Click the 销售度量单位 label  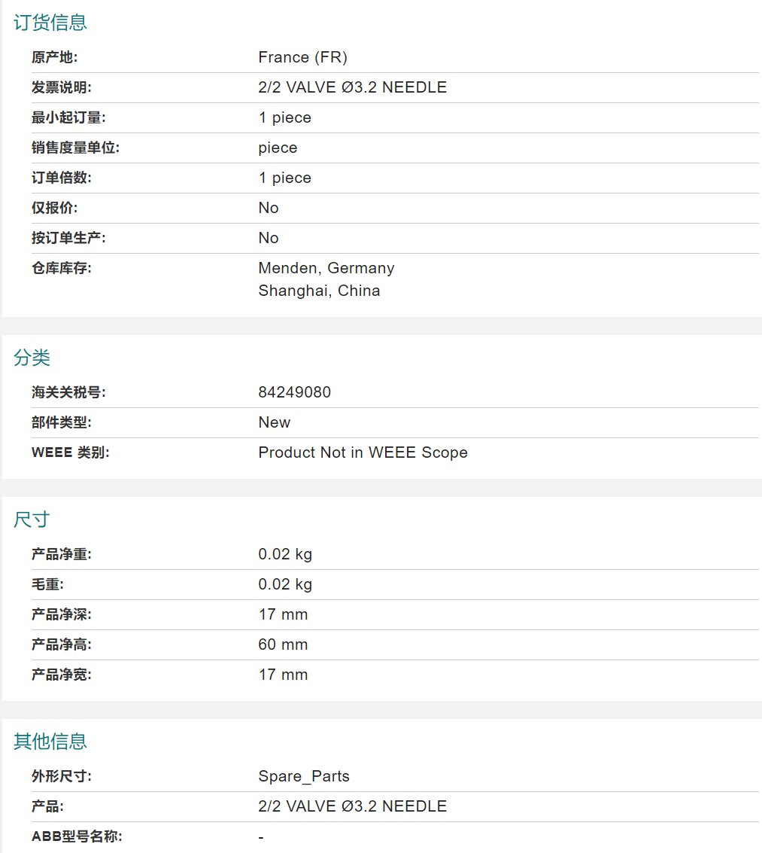(x=75, y=148)
